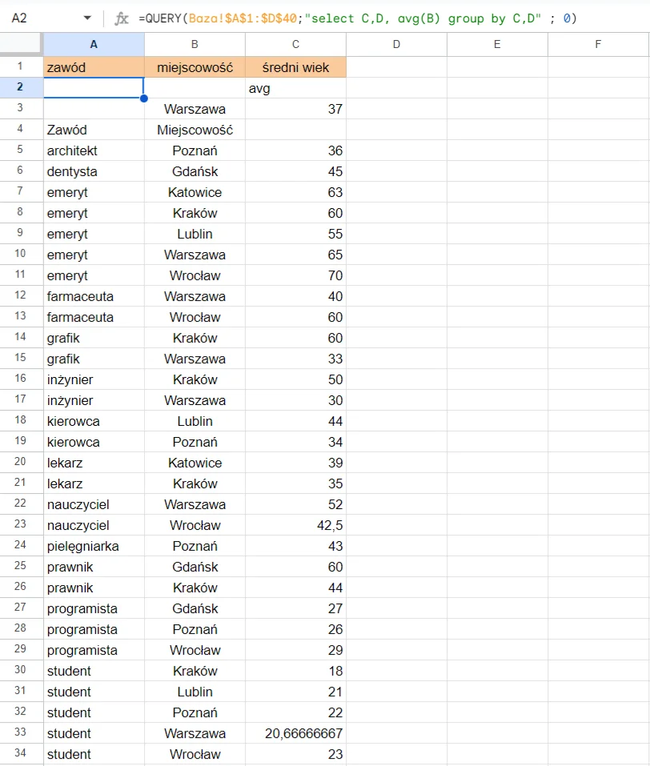Viewport: 650px width, 766px height.
Task: Select column F header
Action: point(598,45)
